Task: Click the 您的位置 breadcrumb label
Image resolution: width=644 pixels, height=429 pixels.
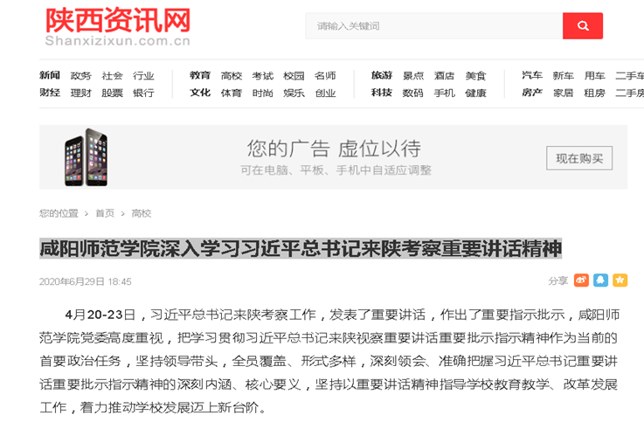Action: point(59,213)
